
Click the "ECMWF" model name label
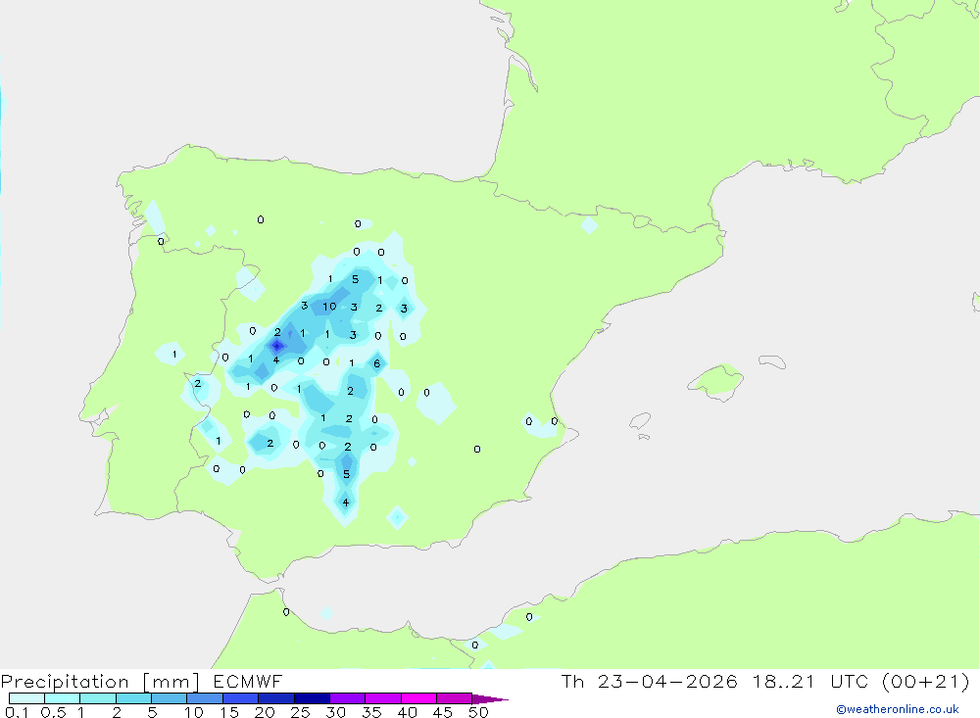[x=248, y=682]
